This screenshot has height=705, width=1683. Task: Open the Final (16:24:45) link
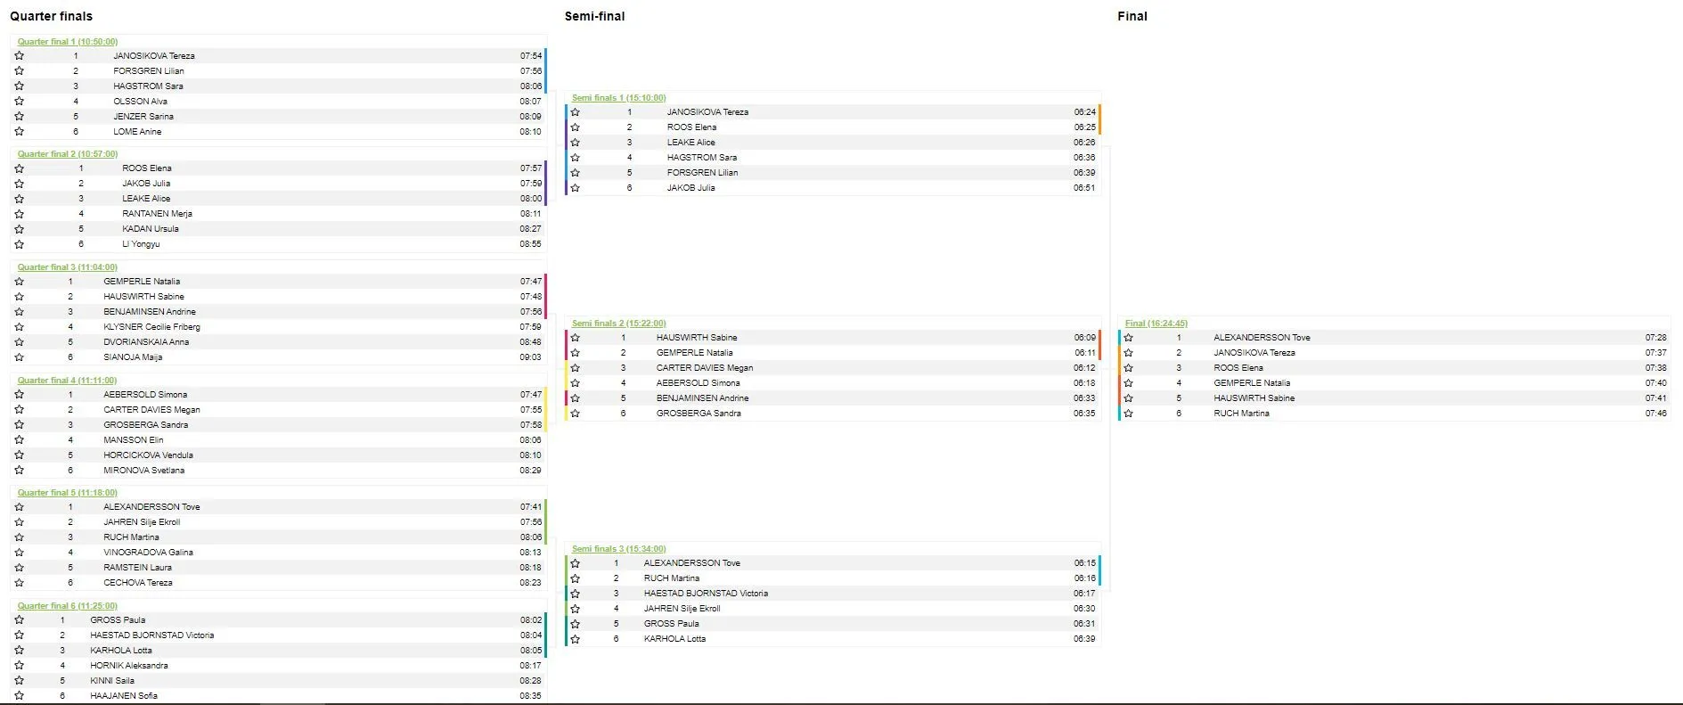(x=1156, y=324)
